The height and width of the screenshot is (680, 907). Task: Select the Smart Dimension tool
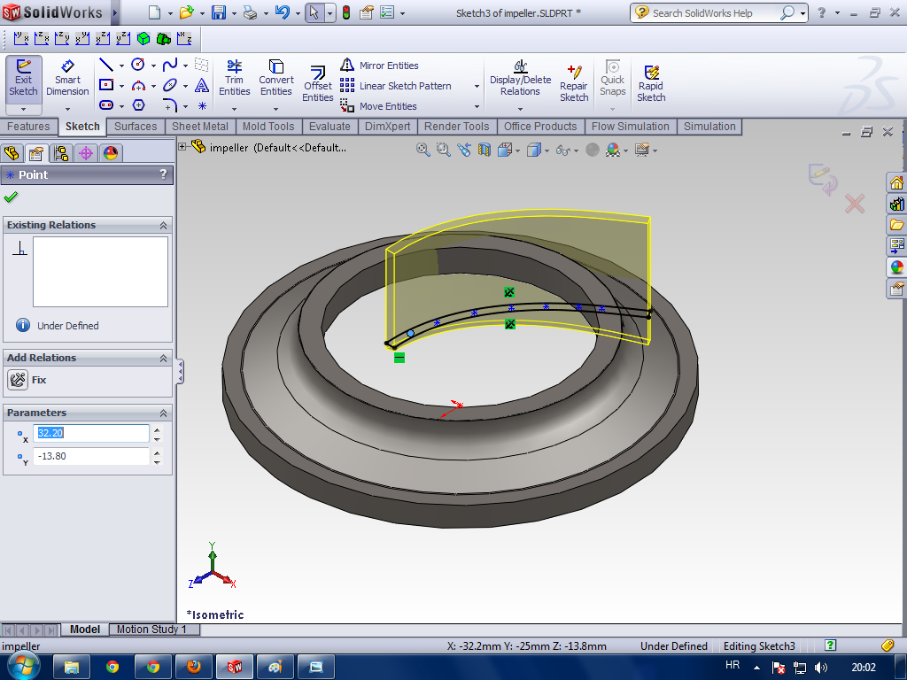tap(67, 78)
